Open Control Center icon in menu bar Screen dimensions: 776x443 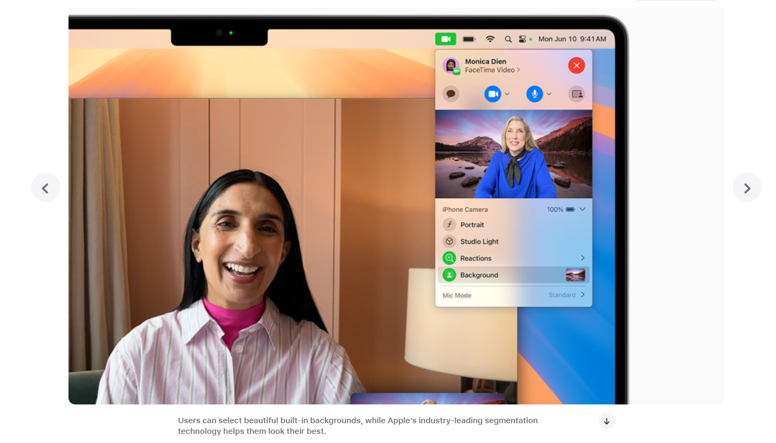[x=523, y=39]
